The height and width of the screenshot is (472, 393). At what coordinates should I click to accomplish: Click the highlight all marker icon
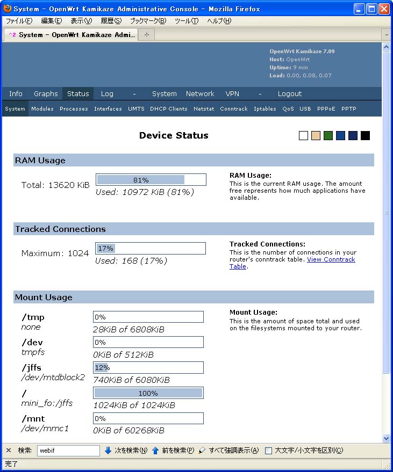[x=202, y=451]
